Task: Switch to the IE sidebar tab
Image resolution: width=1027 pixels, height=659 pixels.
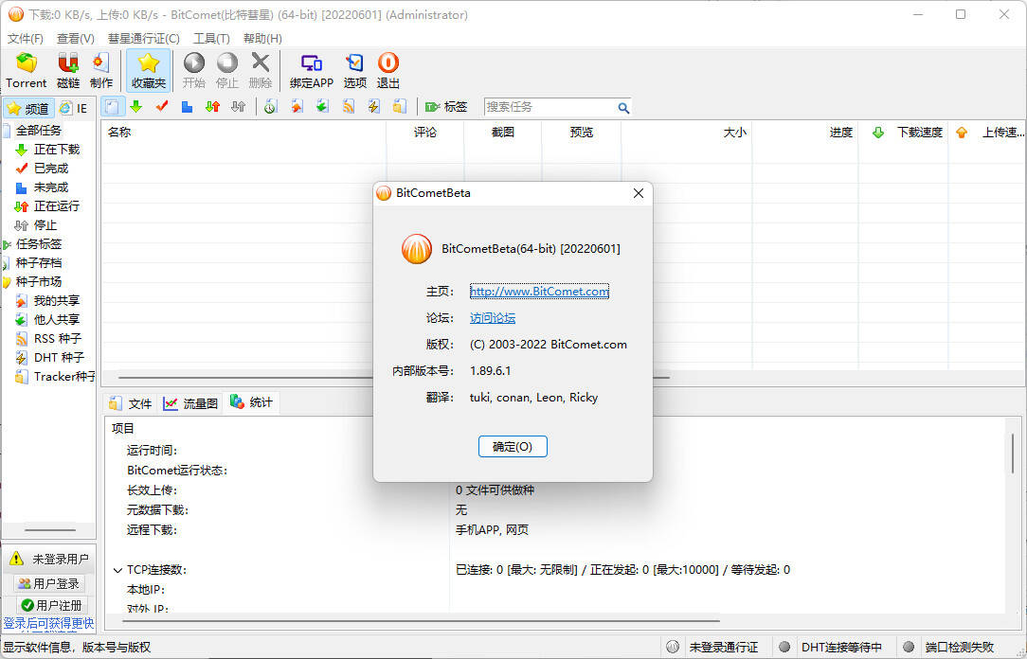Action: pyautogui.click(x=74, y=108)
